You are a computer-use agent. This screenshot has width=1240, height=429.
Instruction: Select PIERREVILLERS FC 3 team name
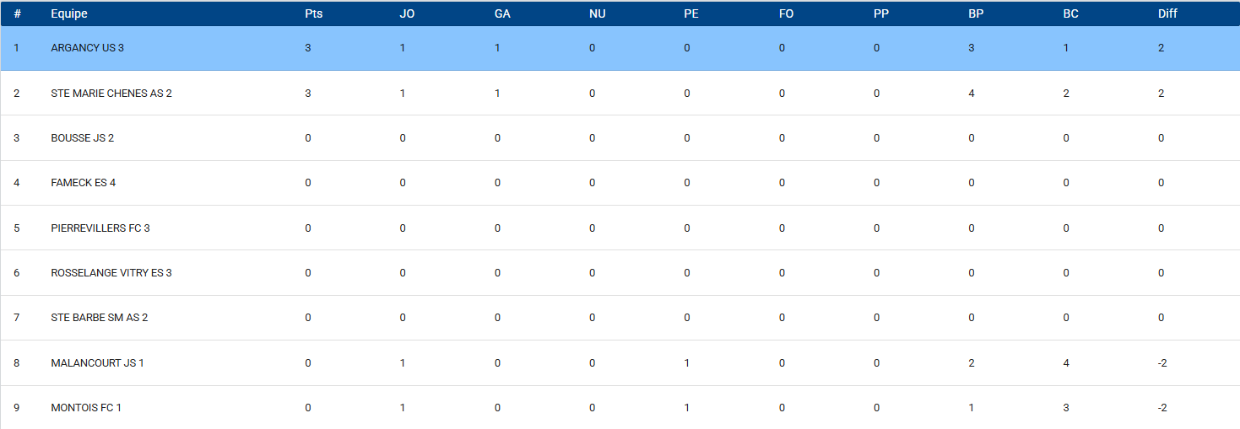100,228
